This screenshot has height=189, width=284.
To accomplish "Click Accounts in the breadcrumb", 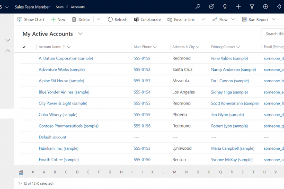I will [x=78, y=7].
